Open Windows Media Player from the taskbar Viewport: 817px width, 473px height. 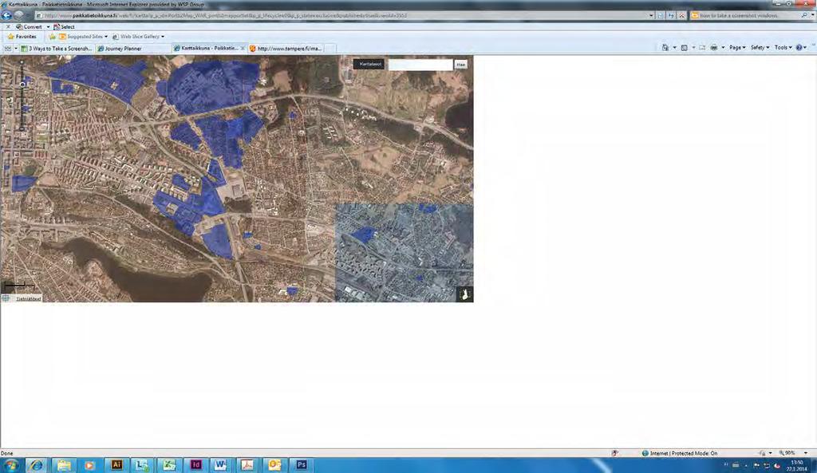89,465
